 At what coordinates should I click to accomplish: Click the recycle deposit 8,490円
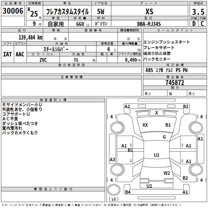tap(133, 60)
